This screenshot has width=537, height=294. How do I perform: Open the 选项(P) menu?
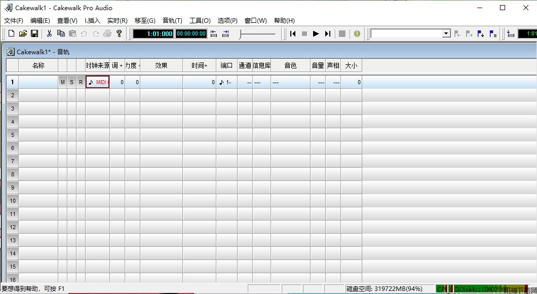[x=227, y=21]
